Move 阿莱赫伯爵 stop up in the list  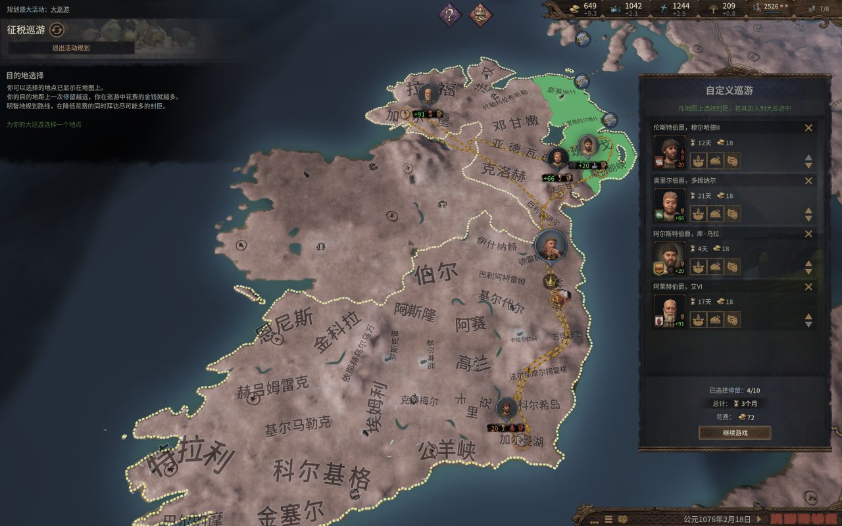(808, 317)
